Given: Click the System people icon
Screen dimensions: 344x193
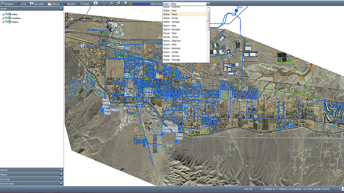Looking at the screenshot, I should click(x=81, y=3).
